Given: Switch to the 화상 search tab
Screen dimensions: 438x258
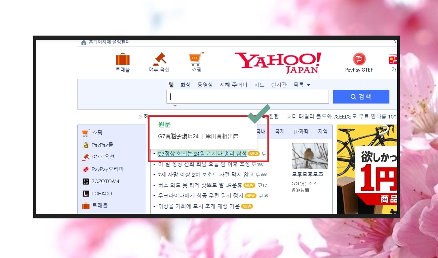Looking at the screenshot, I should tap(185, 85).
